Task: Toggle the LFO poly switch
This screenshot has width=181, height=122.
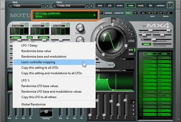Action: pos(131,50)
